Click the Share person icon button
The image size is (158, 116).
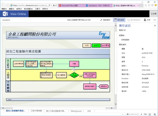click(147, 20)
